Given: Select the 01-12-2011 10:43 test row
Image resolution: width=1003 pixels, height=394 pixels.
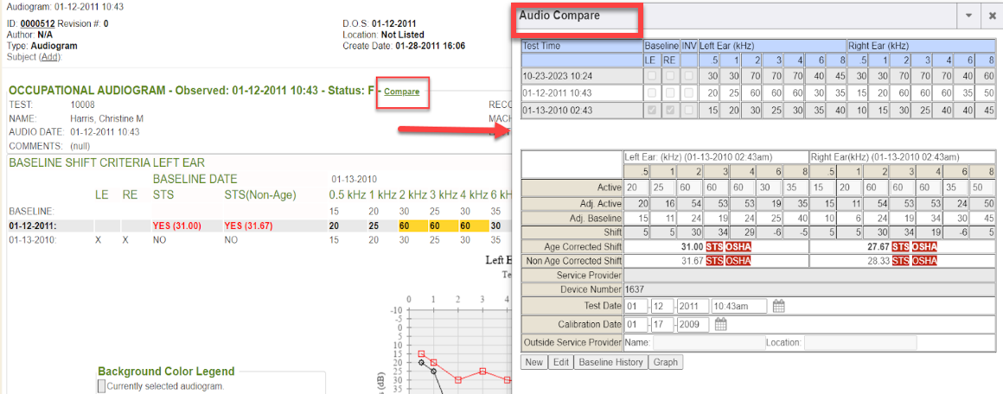Looking at the screenshot, I should (580, 93).
